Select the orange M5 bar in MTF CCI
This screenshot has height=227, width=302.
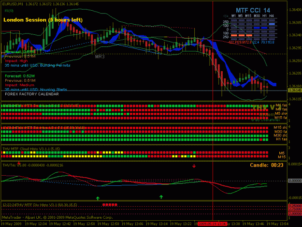pyautogui.click(x=241, y=35)
